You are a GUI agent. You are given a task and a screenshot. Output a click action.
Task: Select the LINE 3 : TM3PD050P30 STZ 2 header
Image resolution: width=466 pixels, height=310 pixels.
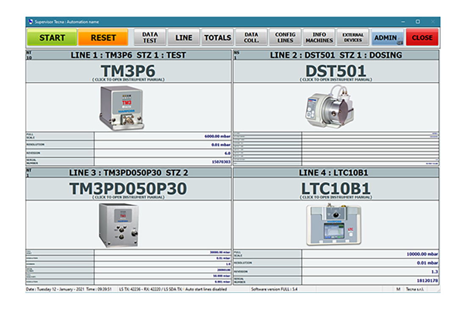128,173
